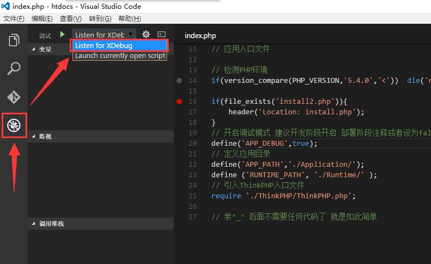The width and height of the screenshot is (431, 264).
Task: Select 'Launch currently open script' option
Action: pyautogui.click(x=120, y=56)
